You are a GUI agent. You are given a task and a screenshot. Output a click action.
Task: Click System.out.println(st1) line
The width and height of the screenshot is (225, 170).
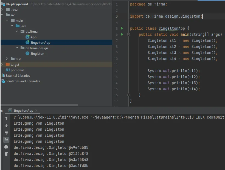coord(174,71)
